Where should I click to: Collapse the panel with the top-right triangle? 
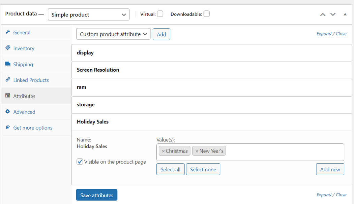tap(345, 14)
